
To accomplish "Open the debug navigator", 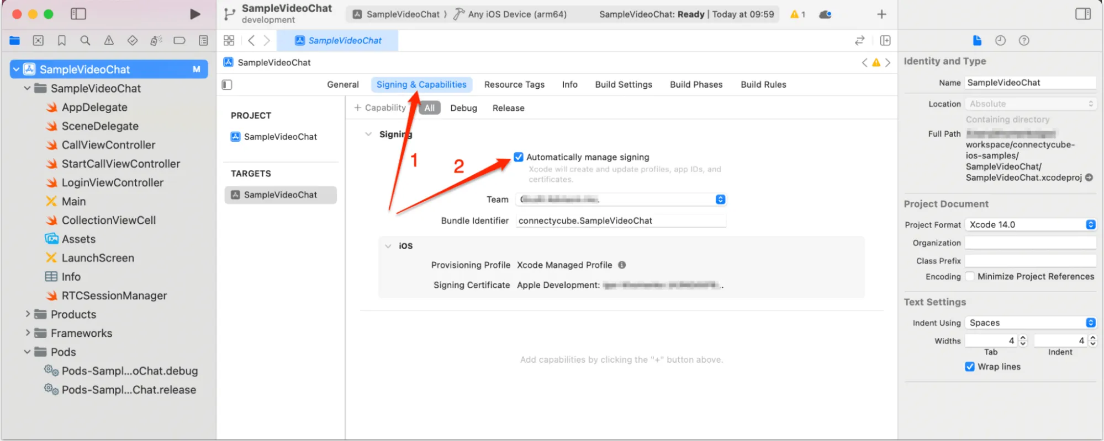I will click(x=156, y=40).
